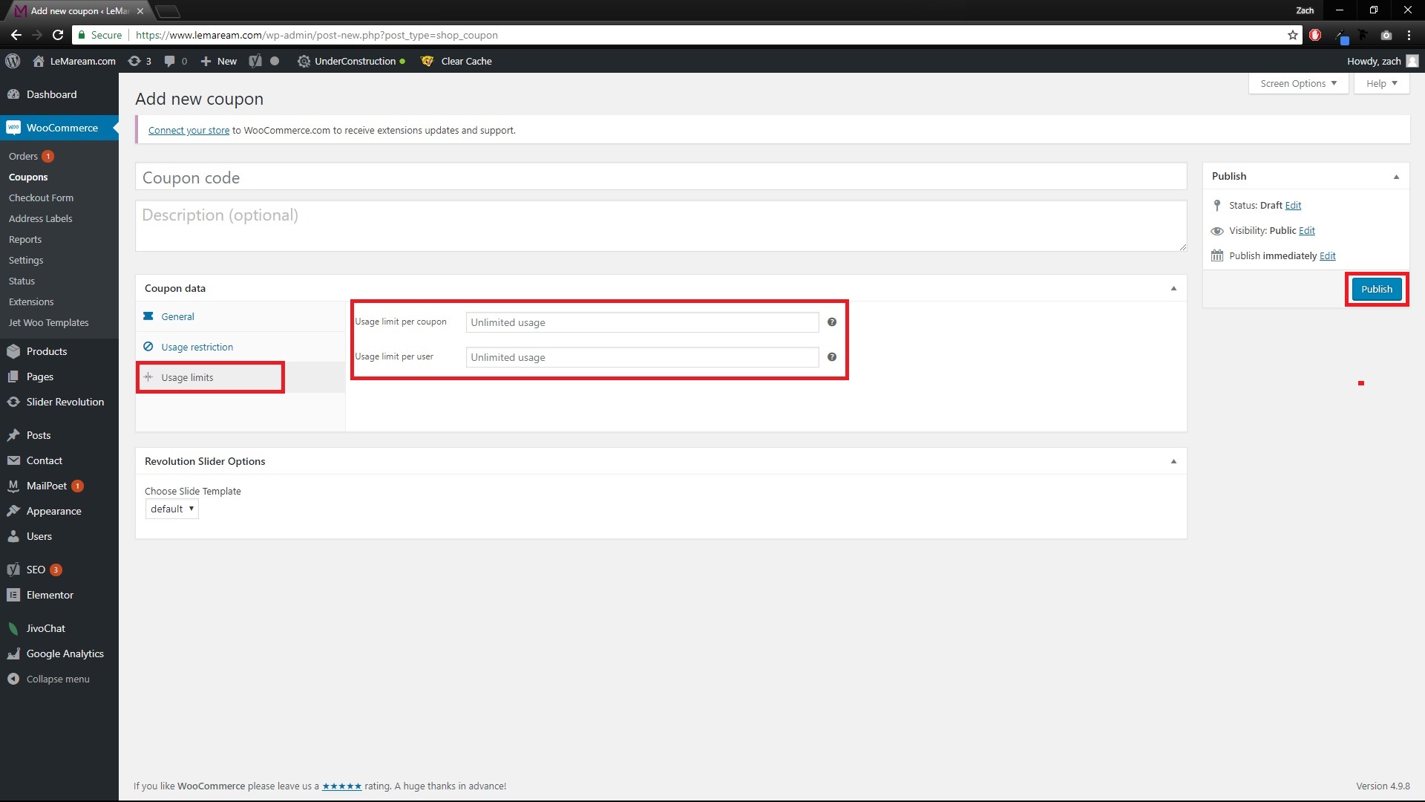Focus Usage limit per user field
The image size is (1425, 802).
tap(642, 357)
